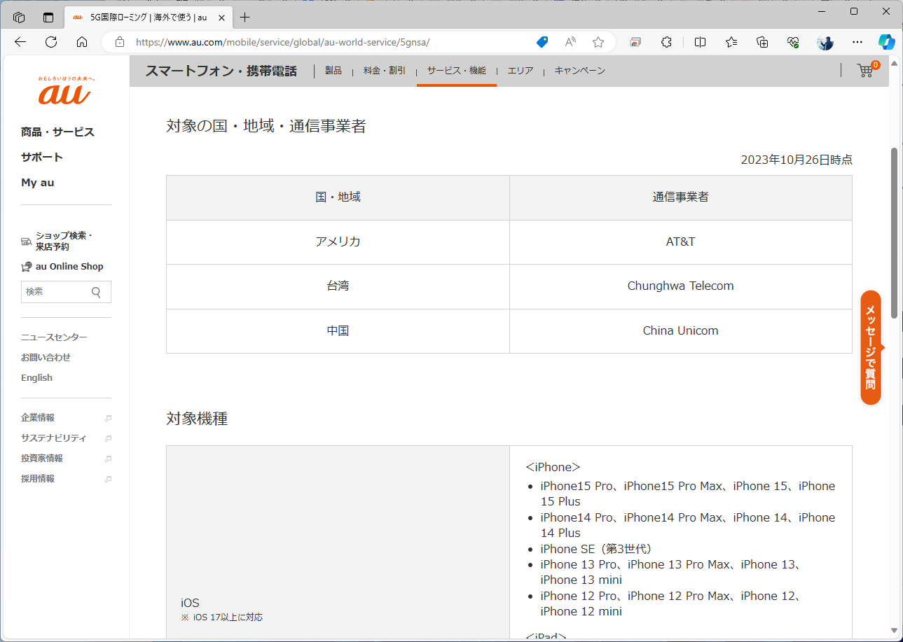The image size is (903, 642).
Task: Click the AT&T table cell
Action: 681,242
